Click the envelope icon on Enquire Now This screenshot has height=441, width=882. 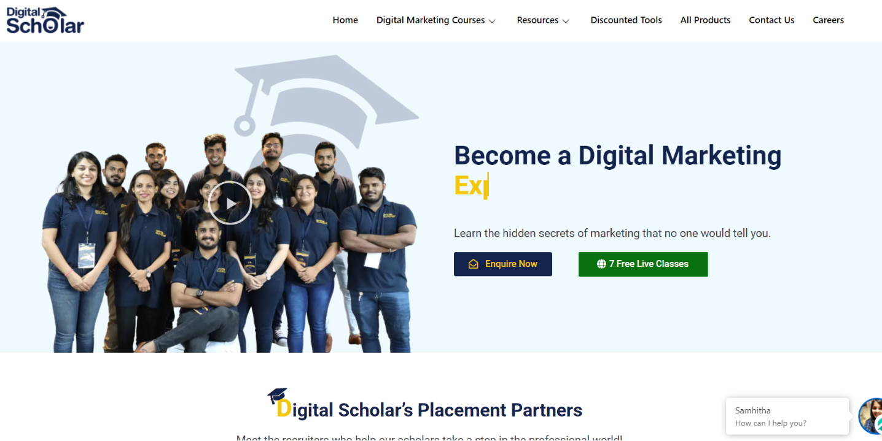click(473, 264)
